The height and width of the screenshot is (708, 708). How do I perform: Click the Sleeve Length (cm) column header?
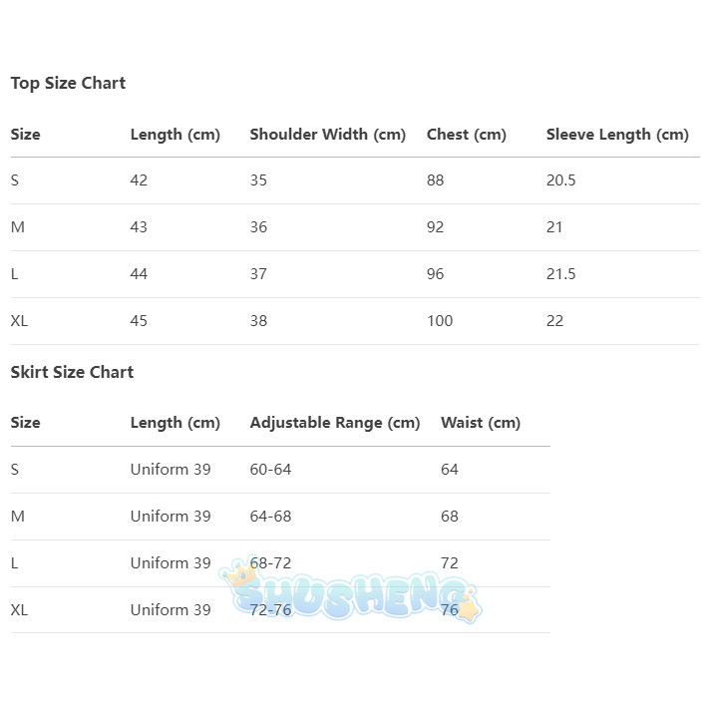point(616,135)
